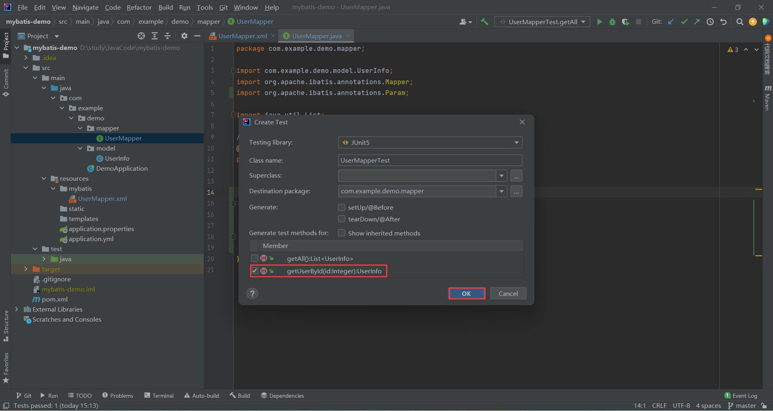Show Git history clock icon
The image size is (773, 411).
pyautogui.click(x=710, y=22)
